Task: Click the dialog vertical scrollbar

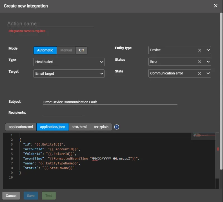Action: tap(221, 91)
